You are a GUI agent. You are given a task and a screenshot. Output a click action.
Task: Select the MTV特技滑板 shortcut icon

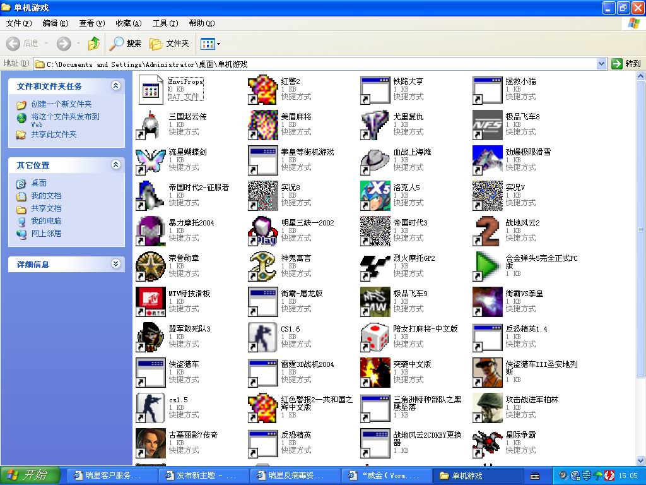150,302
